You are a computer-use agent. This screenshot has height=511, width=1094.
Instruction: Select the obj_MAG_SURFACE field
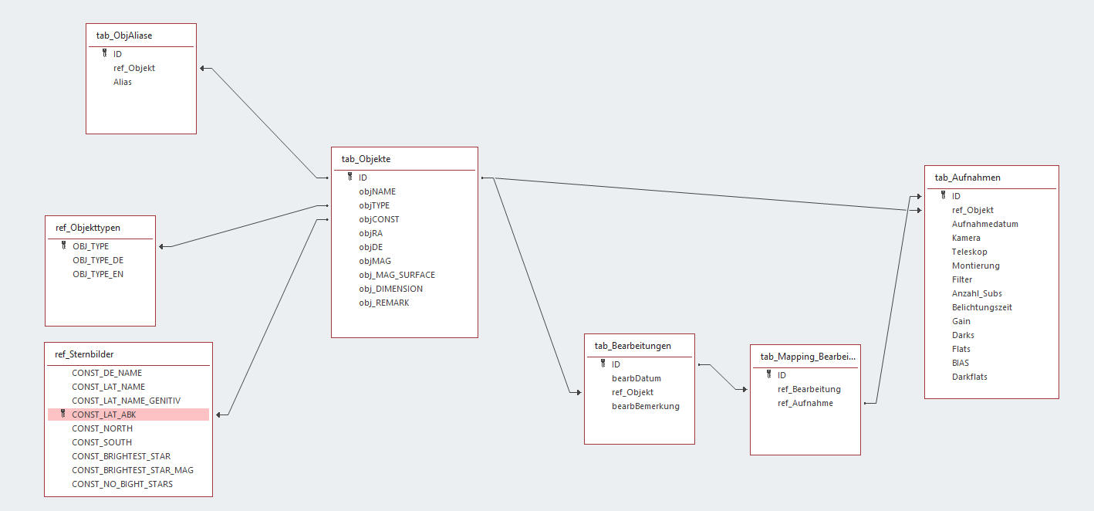(397, 275)
